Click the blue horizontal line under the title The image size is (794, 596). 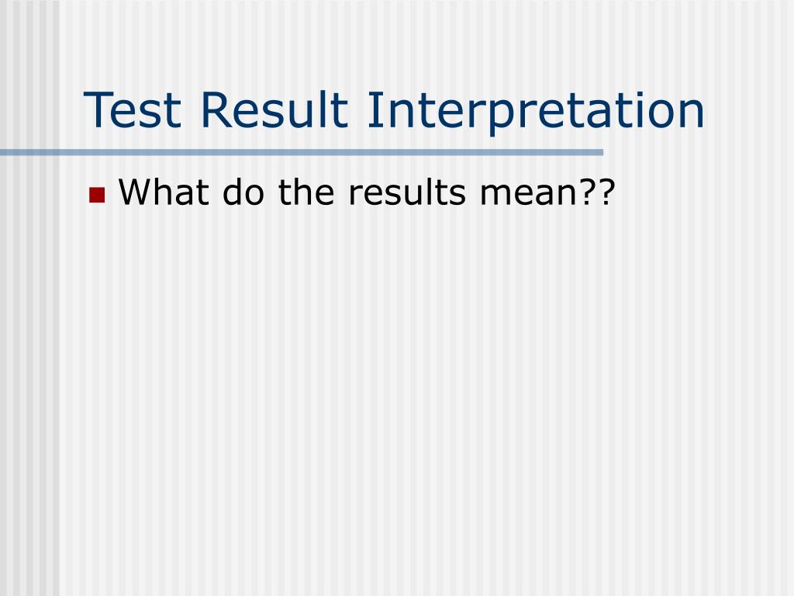click(x=302, y=152)
